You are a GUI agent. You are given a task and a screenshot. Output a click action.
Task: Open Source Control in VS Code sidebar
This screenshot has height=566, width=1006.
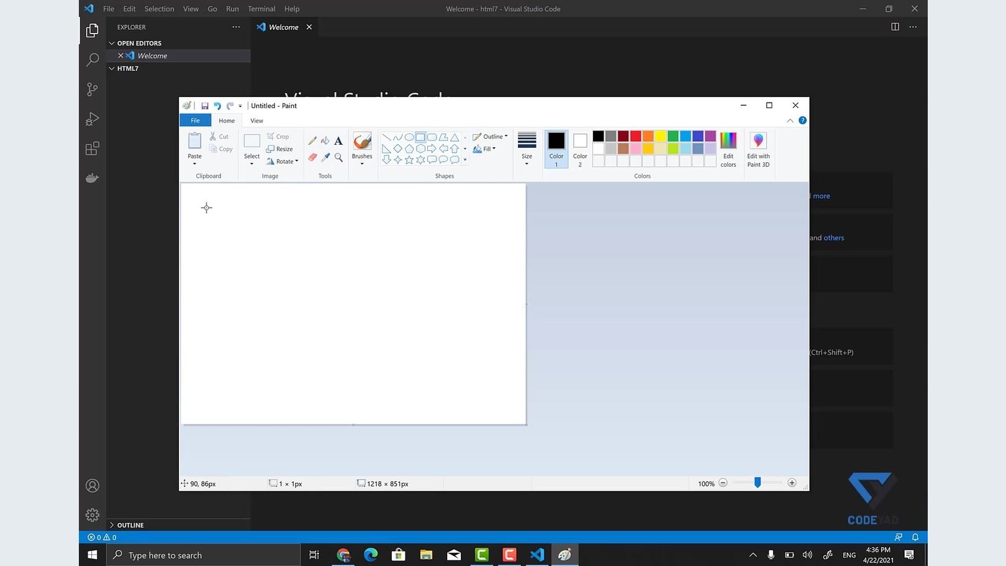click(93, 89)
